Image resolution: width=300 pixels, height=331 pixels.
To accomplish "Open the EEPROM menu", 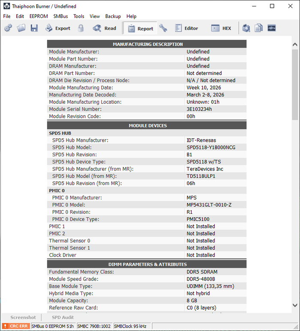I will click(39, 16).
